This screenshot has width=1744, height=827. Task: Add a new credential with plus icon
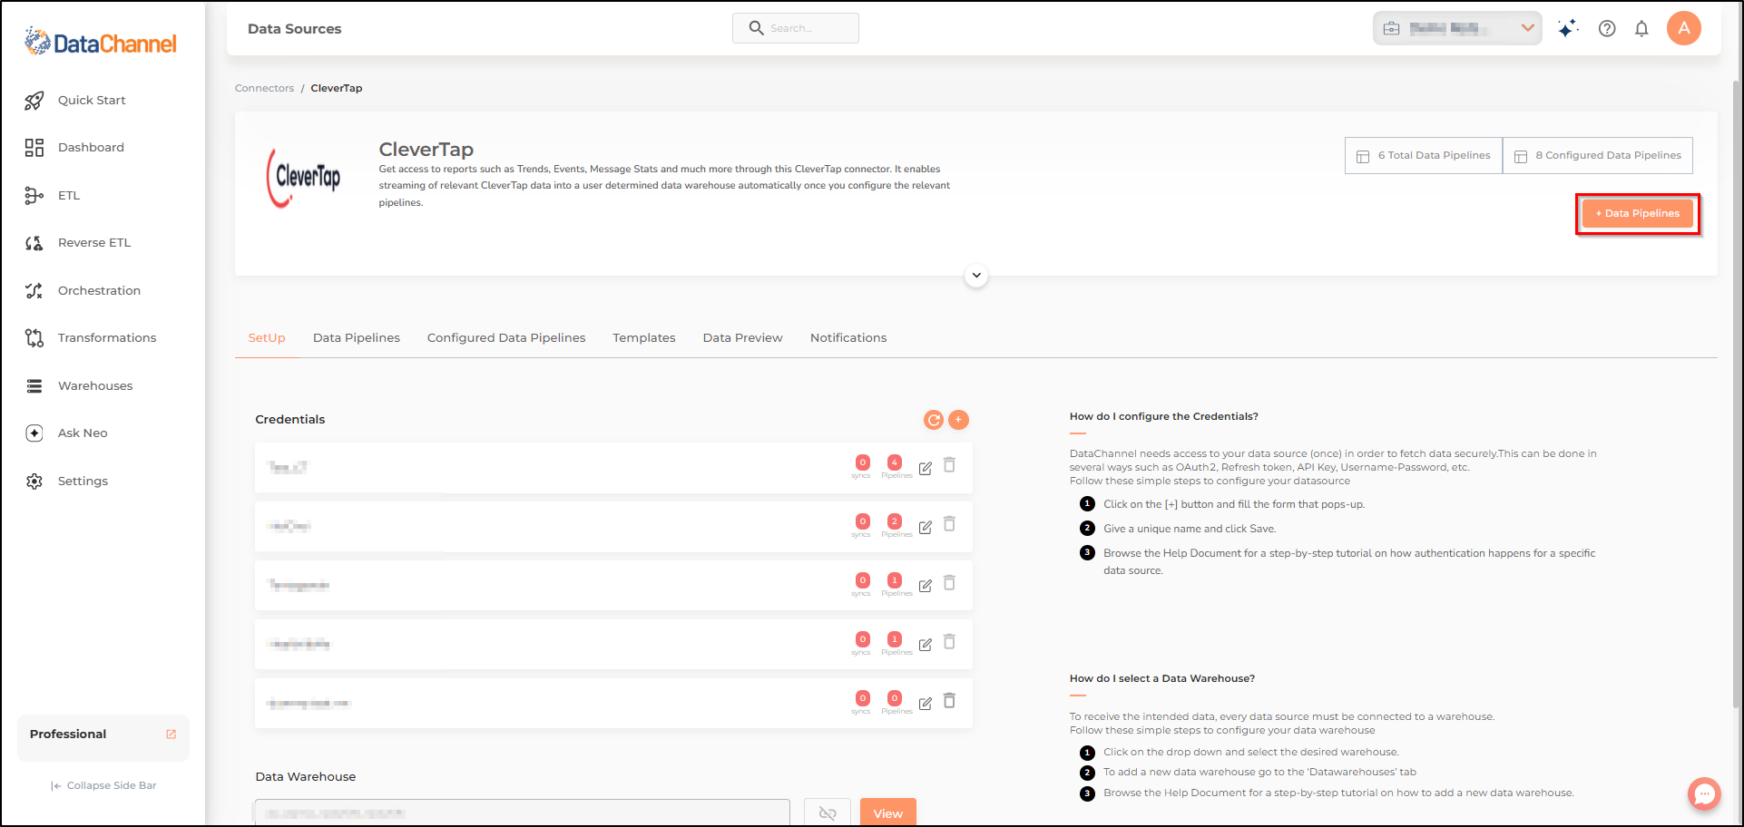(958, 420)
